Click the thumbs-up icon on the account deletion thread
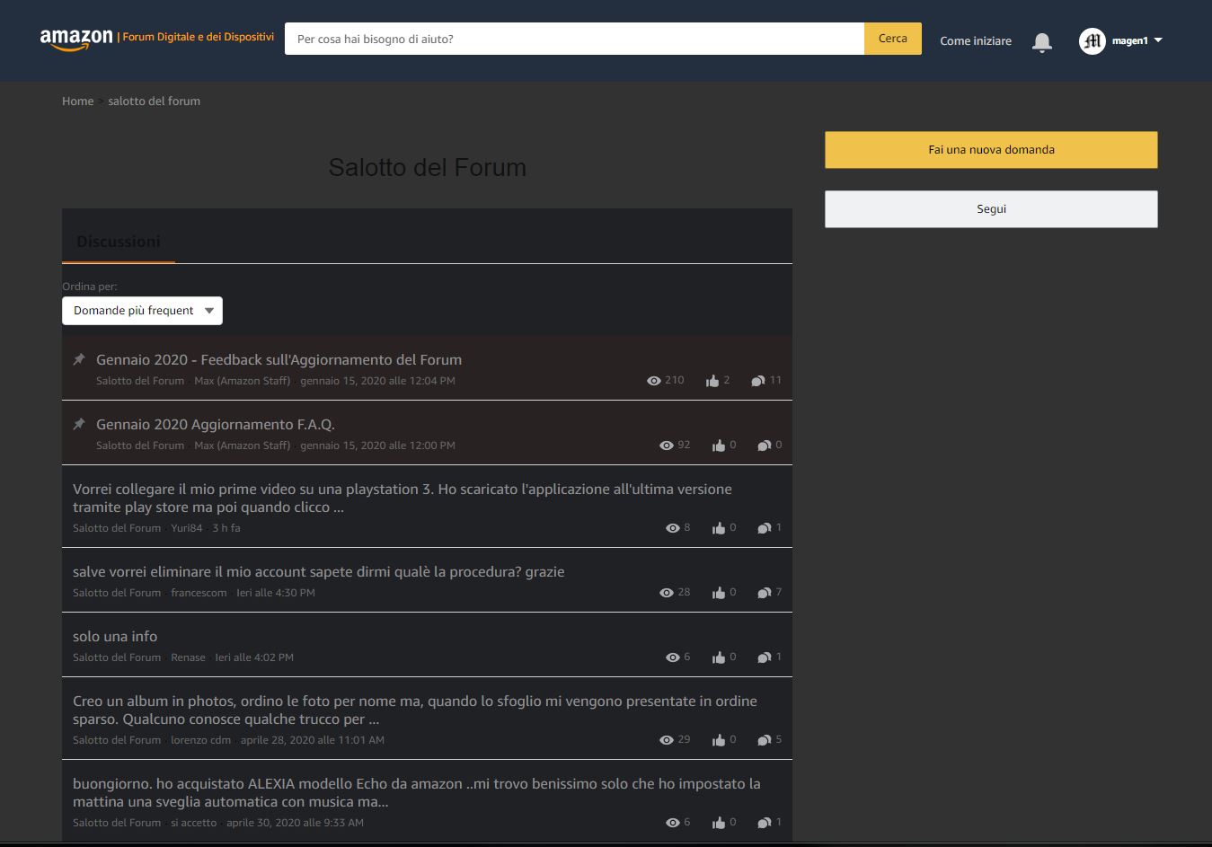 (719, 592)
